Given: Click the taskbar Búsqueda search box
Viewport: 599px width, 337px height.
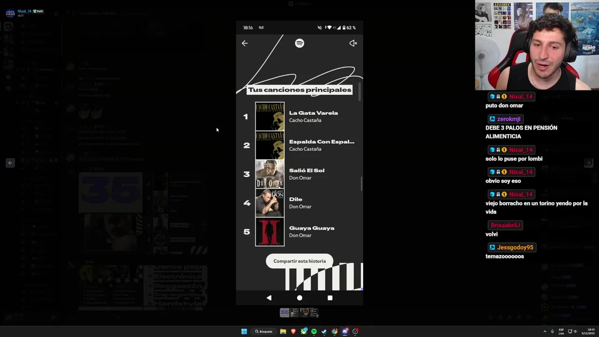Looking at the screenshot, I should pyautogui.click(x=264, y=331).
